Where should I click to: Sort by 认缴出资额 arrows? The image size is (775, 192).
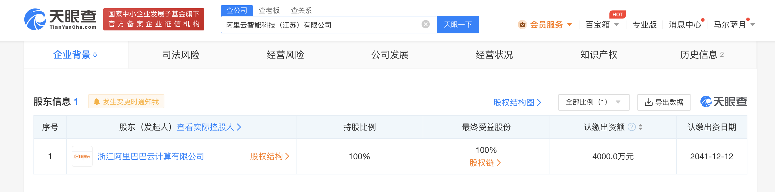pyautogui.click(x=641, y=127)
